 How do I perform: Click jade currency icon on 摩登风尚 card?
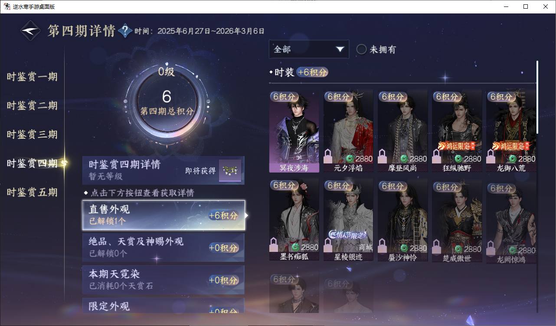(404, 159)
